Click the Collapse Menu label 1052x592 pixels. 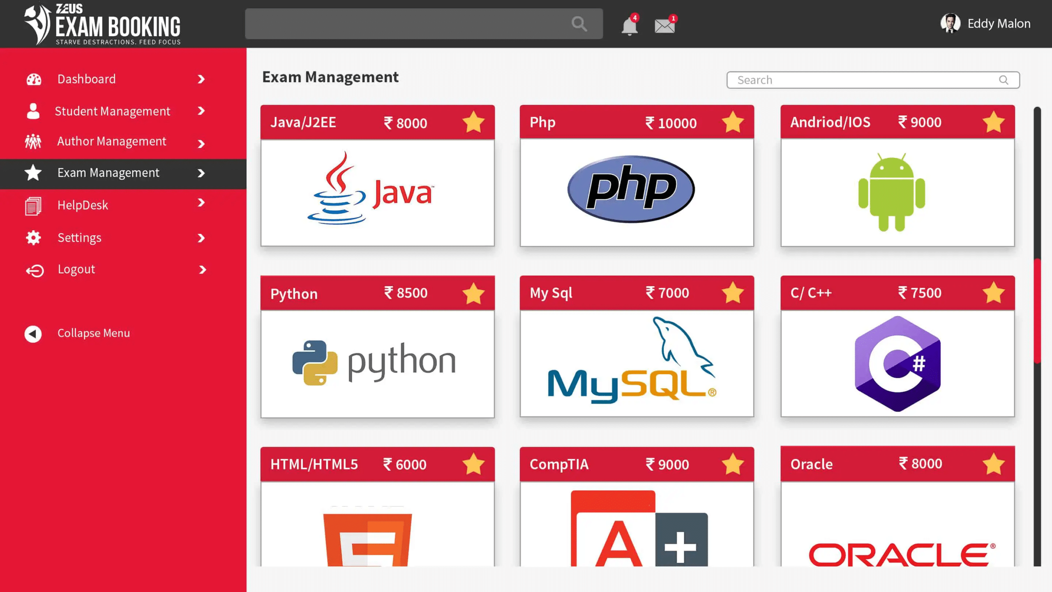click(94, 333)
